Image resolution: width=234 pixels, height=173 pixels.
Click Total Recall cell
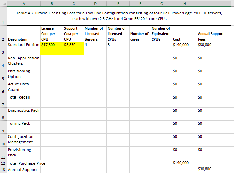(24, 101)
